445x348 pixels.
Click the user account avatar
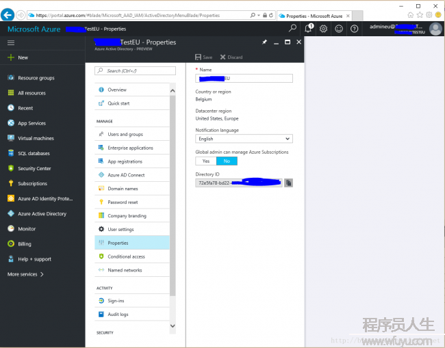(x=435, y=29)
